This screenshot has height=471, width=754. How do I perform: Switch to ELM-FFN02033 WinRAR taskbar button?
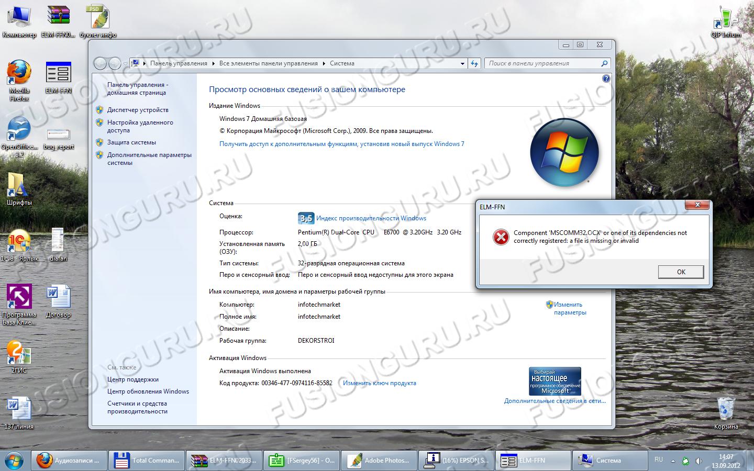(224, 461)
